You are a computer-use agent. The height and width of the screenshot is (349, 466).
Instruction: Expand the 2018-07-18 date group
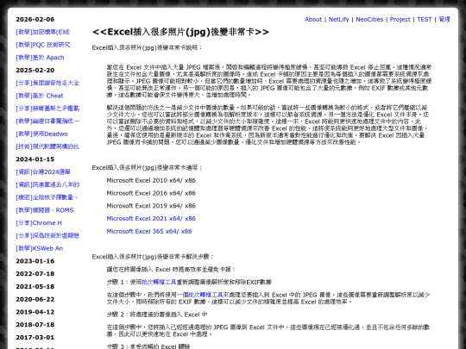point(35,325)
